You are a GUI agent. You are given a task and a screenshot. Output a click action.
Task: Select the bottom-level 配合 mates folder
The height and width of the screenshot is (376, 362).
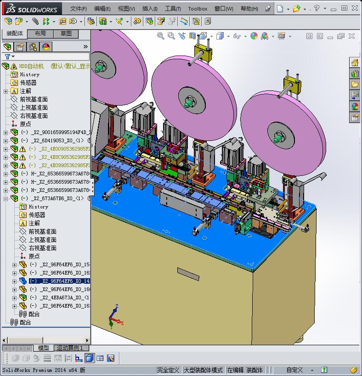(x=25, y=323)
